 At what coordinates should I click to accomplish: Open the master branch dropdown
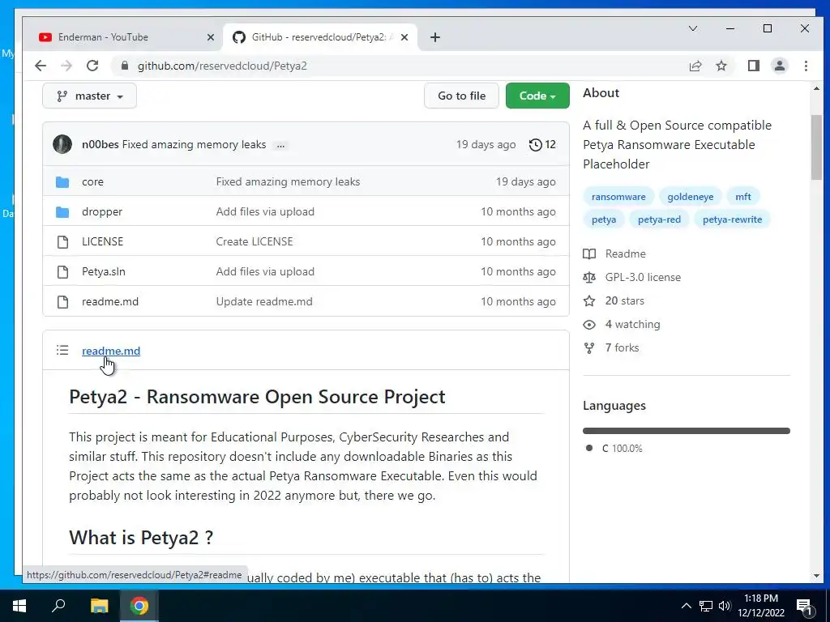click(x=89, y=96)
